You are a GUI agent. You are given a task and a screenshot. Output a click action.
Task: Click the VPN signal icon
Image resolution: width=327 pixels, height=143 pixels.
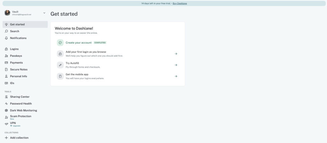point(6,124)
